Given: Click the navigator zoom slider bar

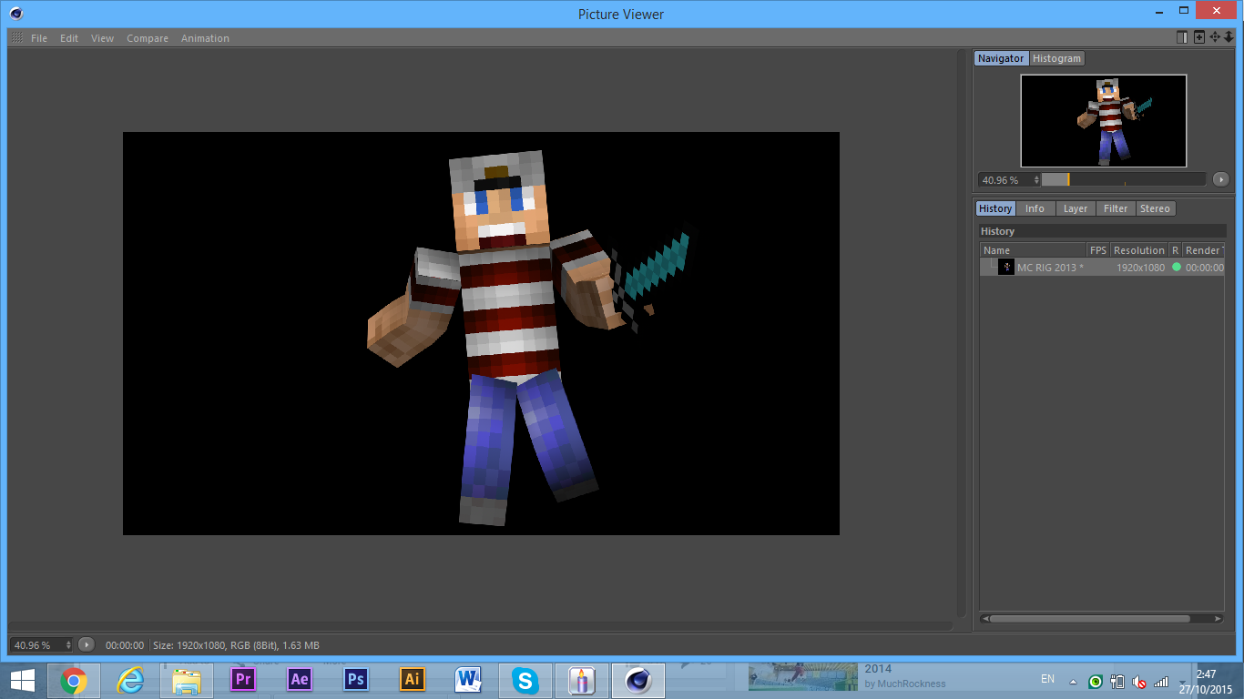Looking at the screenshot, I should (1124, 179).
